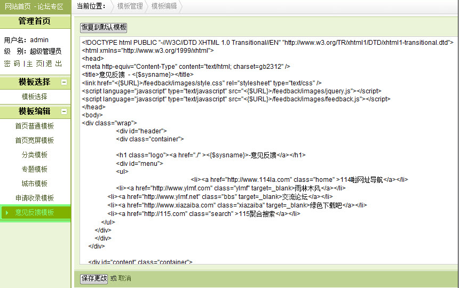The height and width of the screenshot is (288, 459).
Task: Click the arrow icon beside 意见反馈模板
Action: (7, 213)
